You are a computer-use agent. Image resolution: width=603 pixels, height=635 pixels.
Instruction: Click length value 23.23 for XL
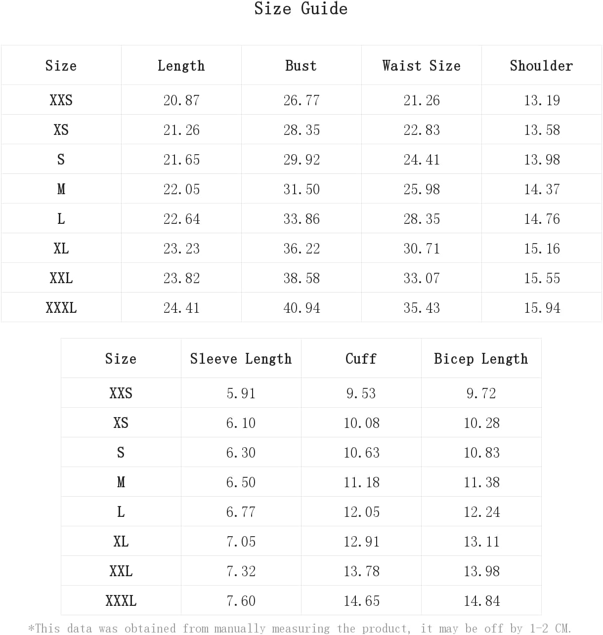pyautogui.click(x=181, y=249)
